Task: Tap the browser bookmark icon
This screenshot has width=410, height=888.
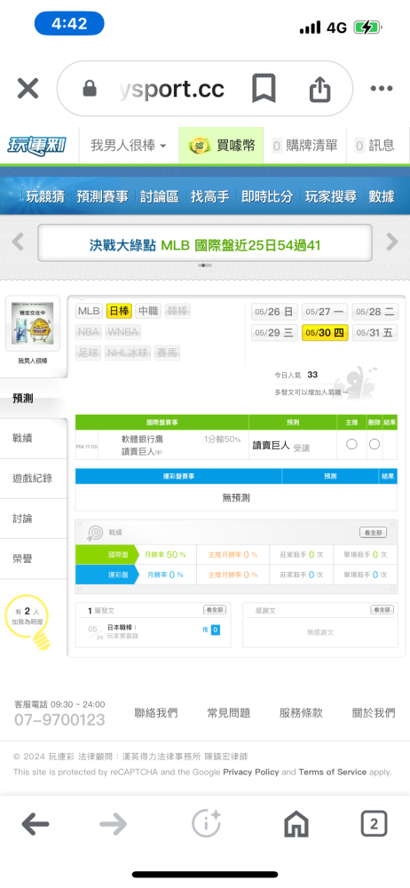Action: 264,89
